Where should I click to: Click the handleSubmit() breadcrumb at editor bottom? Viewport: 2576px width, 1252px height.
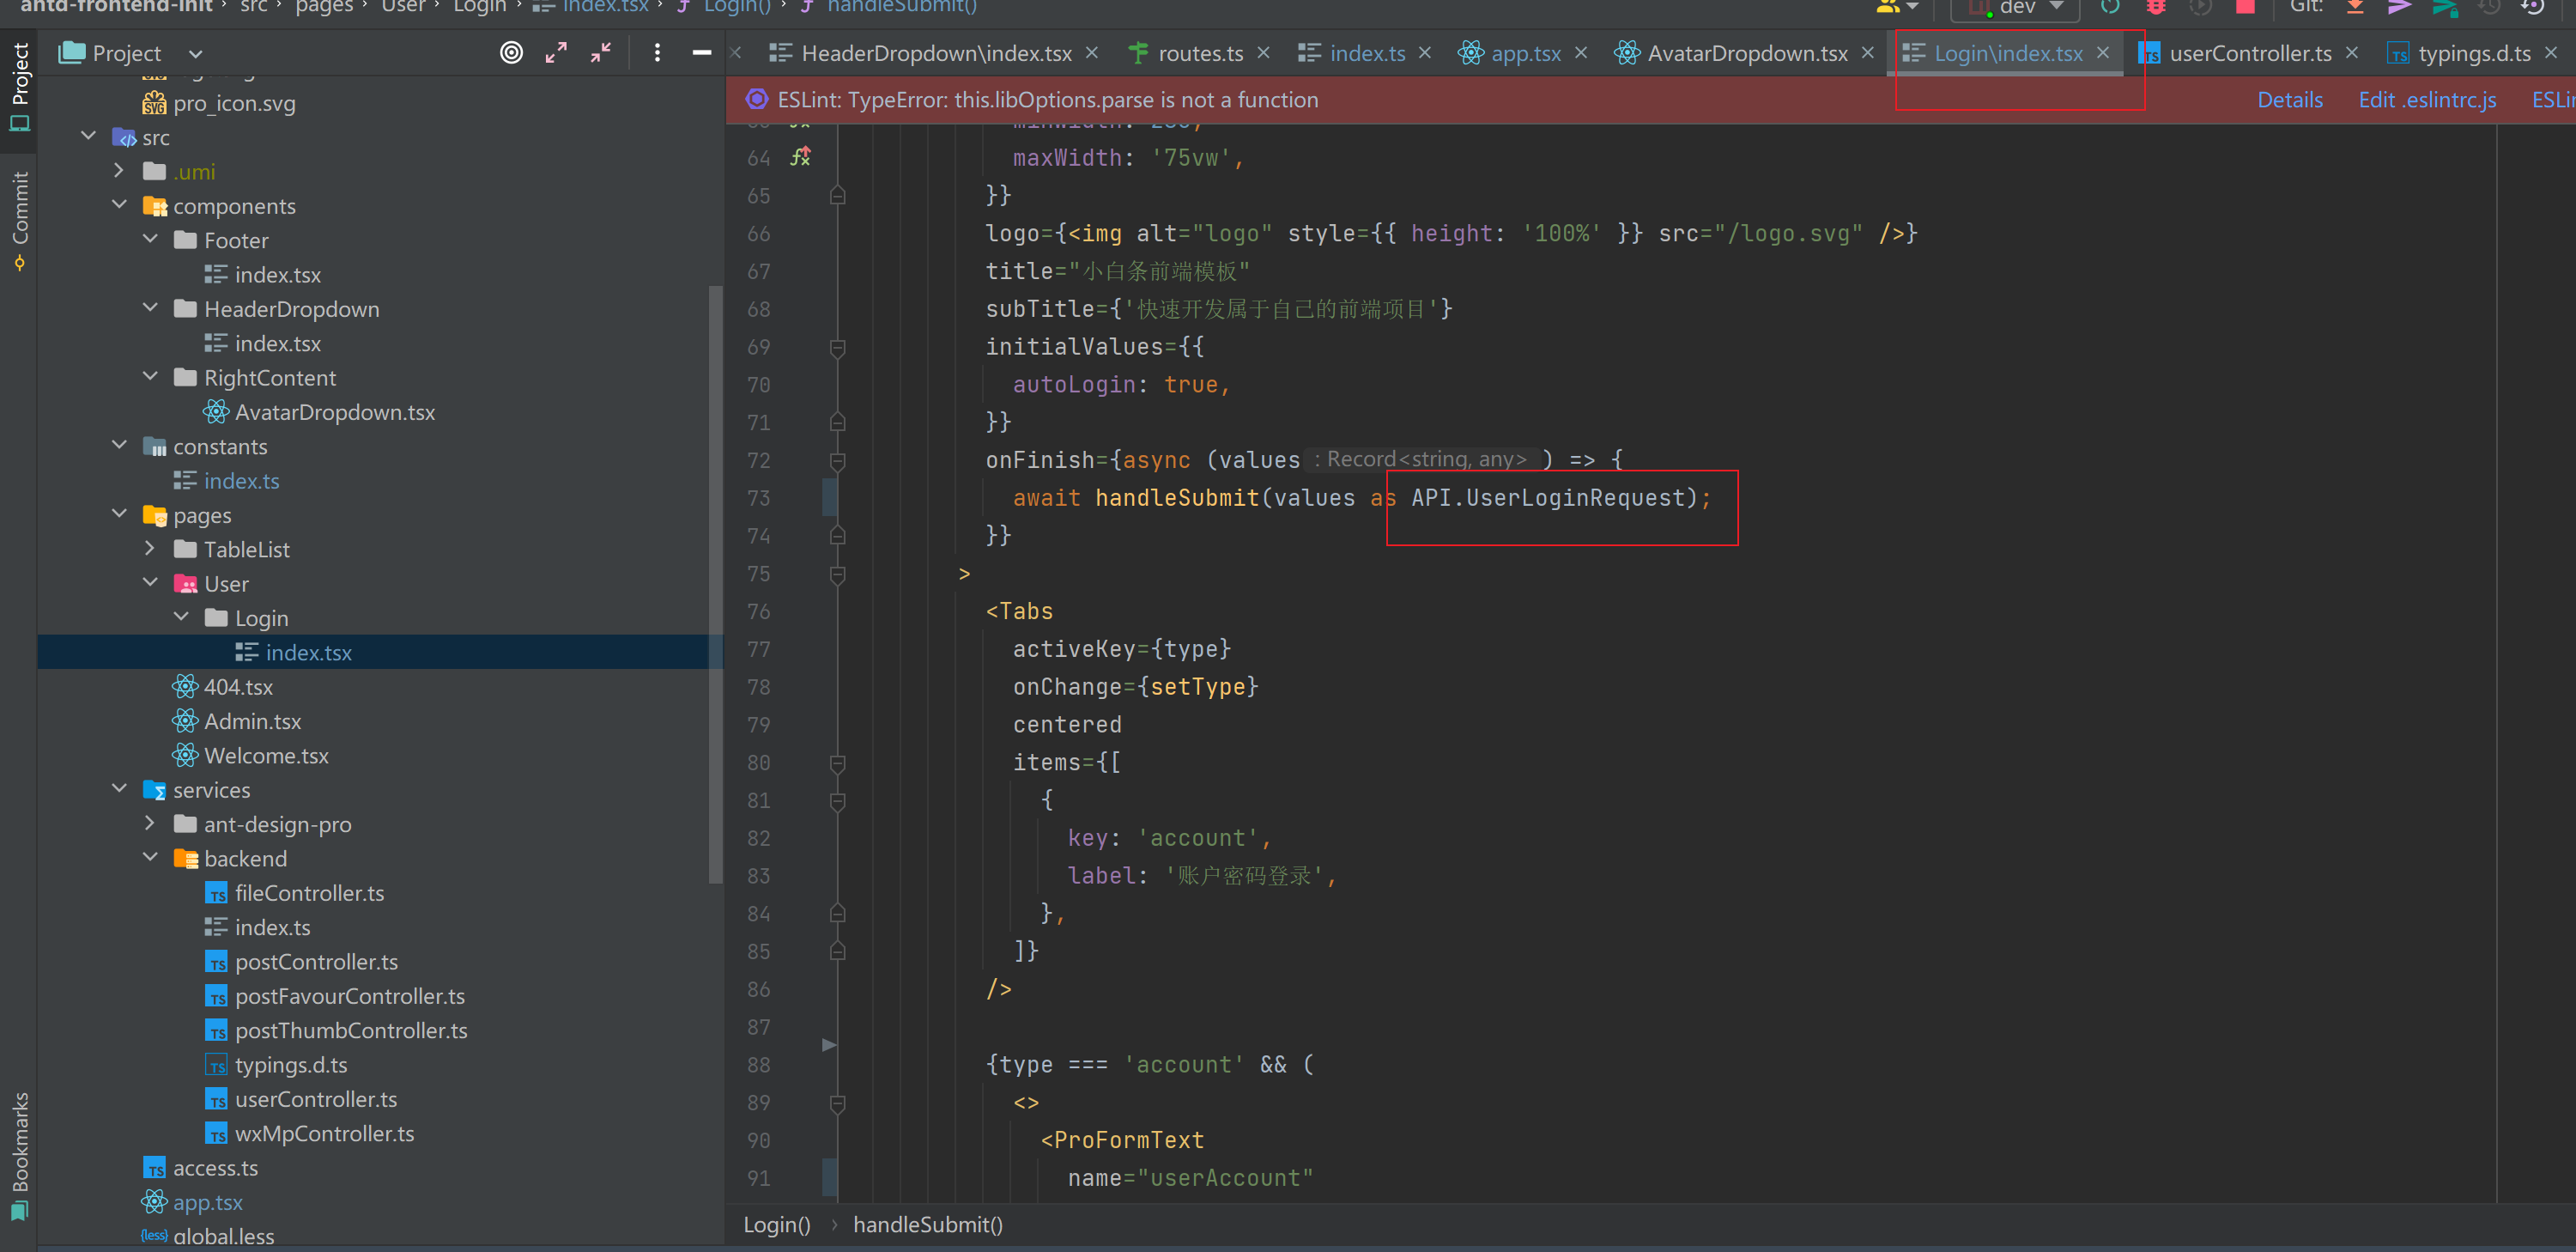927,1224
